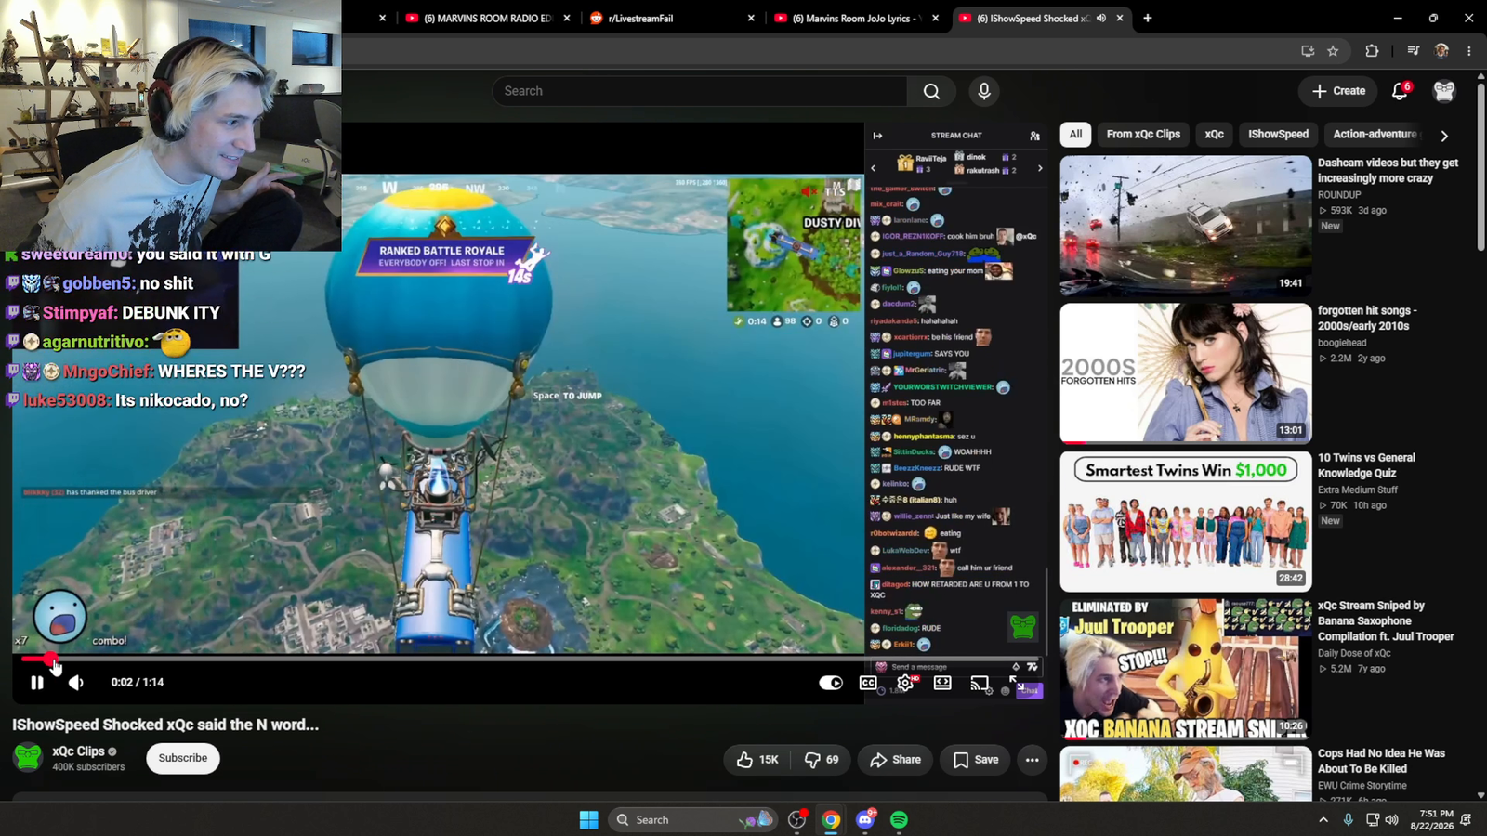This screenshot has height=836, width=1487.
Task: Open YouTube notifications bell
Action: pos(1400,91)
